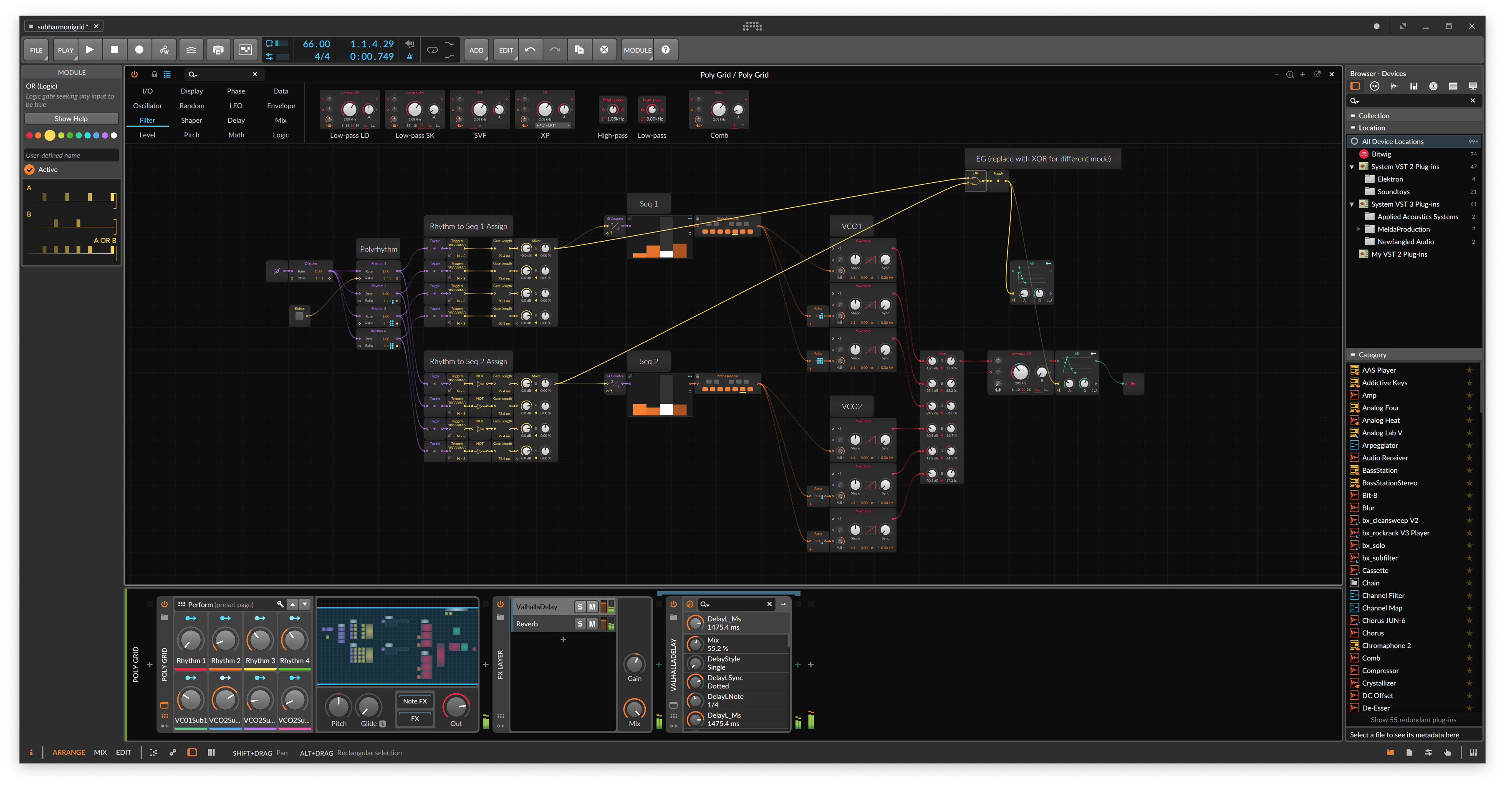Open the ADD menu dropdown
This screenshot has width=1505, height=786.
(476, 50)
